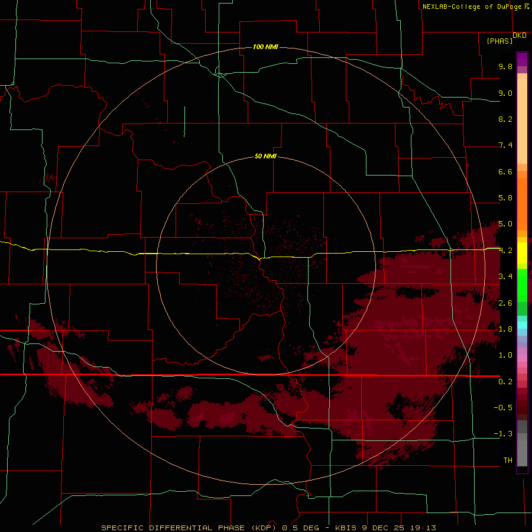Click the yellow segment of color bar
Screen dimensions: 532x532
click(x=522, y=253)
